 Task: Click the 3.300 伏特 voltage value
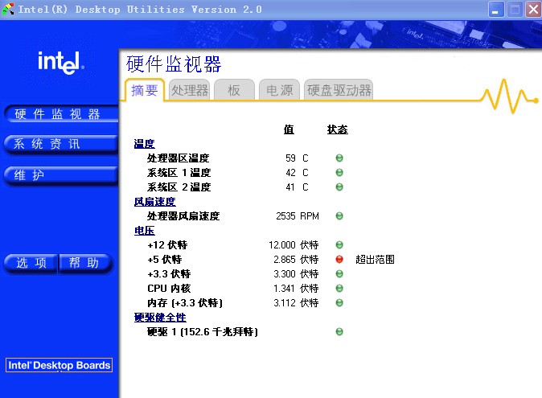[x=296, y=274]
